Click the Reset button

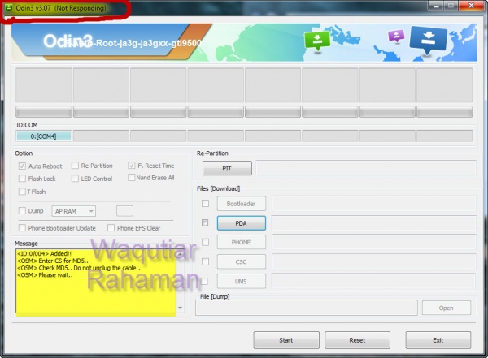point(357,340)
